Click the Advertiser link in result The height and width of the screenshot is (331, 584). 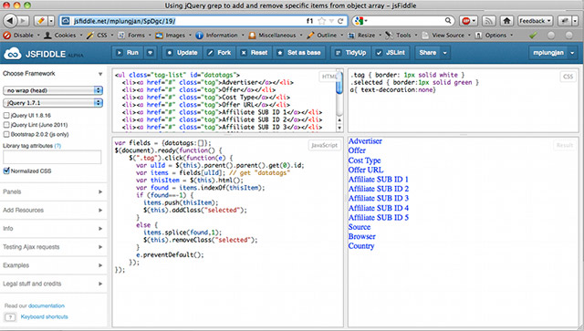point(365,141)
